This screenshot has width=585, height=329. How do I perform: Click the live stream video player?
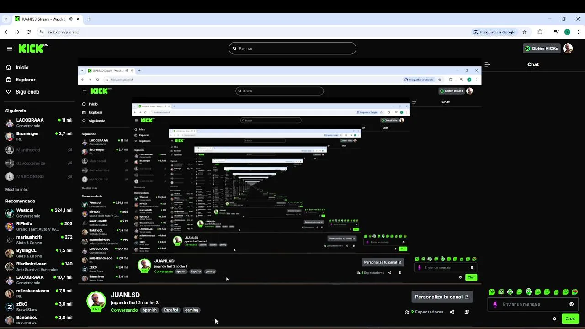[279, 170]
